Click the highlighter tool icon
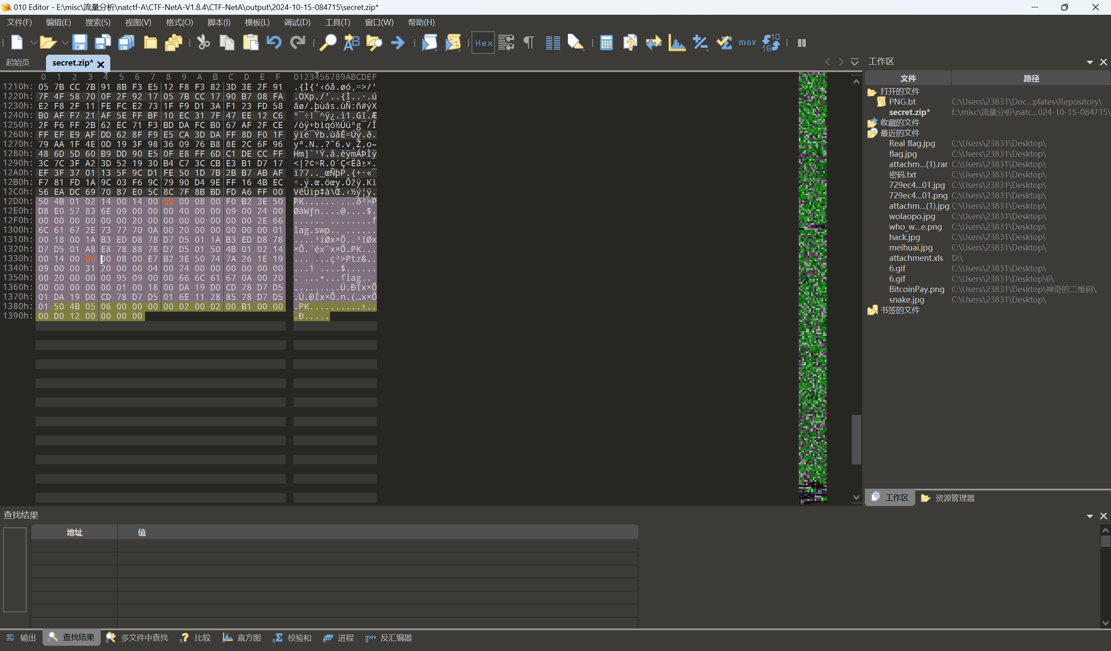1111x651 pixels. pos(576,42)
